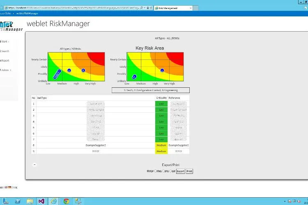This screenshot has height=205, width=308.
Task: Click the Key Risk Area legend box
Action: pyautogui.click(x=151, y=90)
